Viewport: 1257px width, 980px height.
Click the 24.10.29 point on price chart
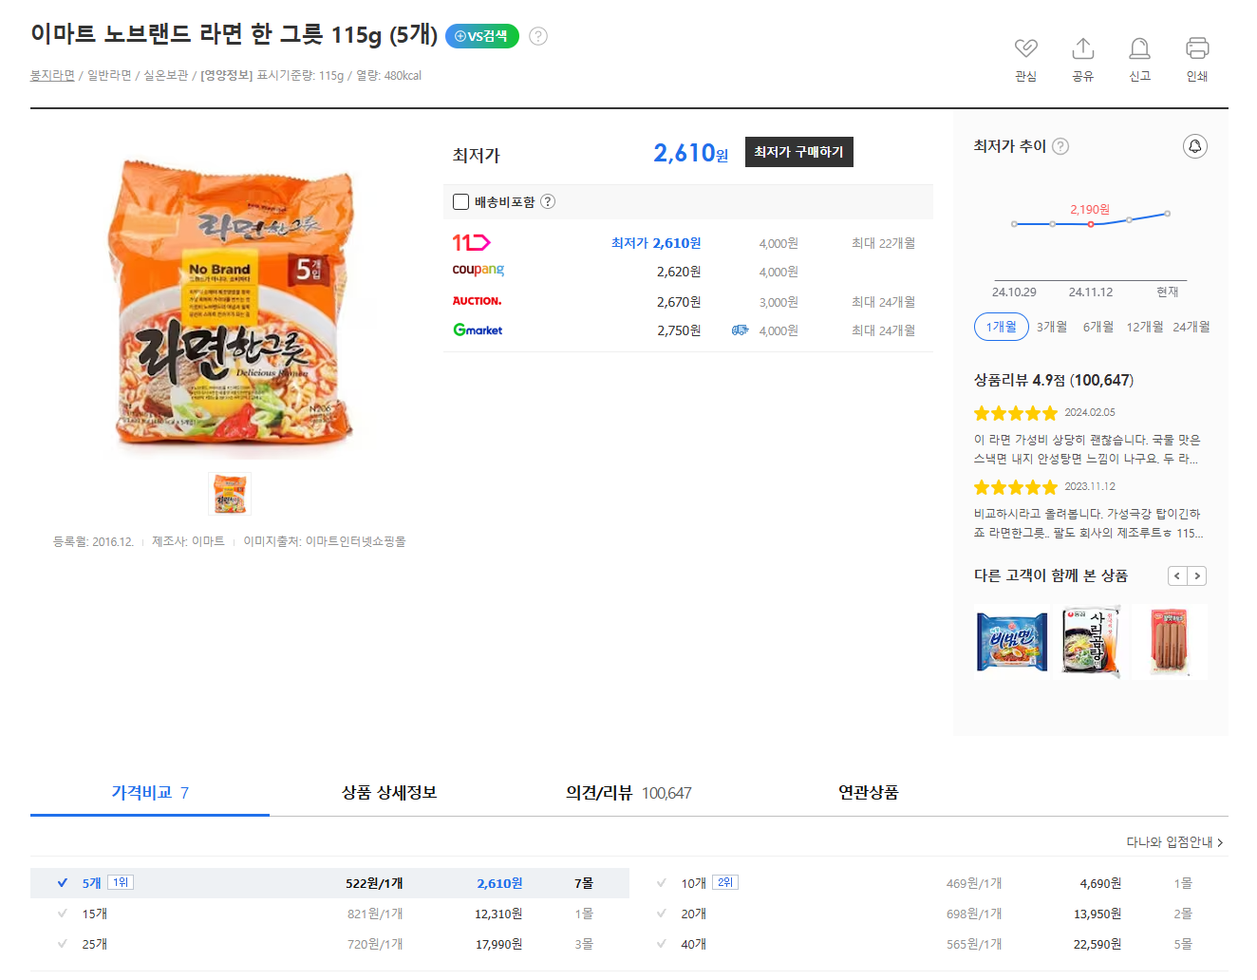[1014, 224]
